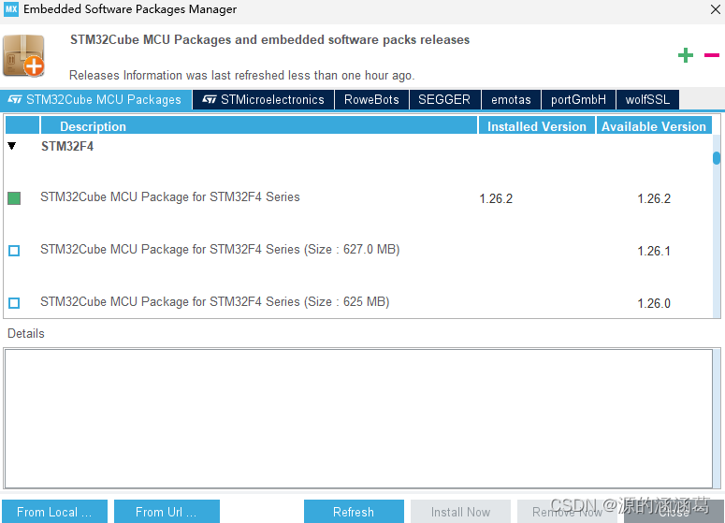This screenshot has height=523, width=725.
Task: Click the green plus expand-all icon
Action: click(685, 55)
